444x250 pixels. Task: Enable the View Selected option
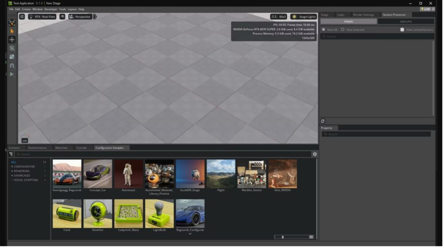[342, 30]
